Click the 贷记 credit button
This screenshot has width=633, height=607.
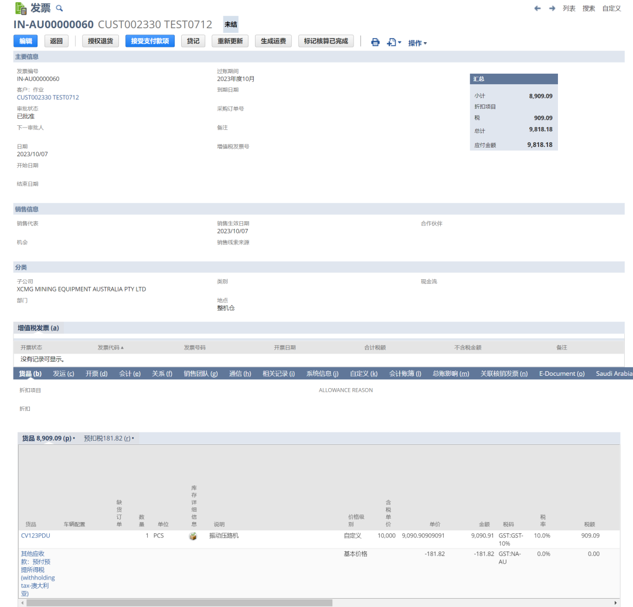(193, 41)
